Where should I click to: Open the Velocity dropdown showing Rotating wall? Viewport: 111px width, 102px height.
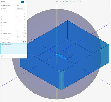point(21,8)
